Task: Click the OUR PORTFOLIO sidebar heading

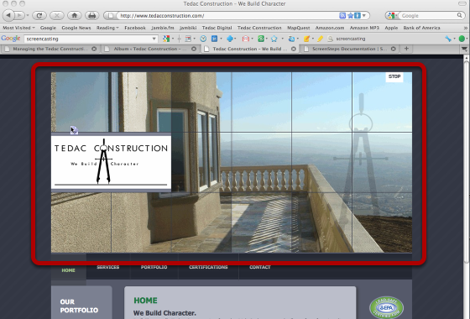Action: [x=79, y=306]
